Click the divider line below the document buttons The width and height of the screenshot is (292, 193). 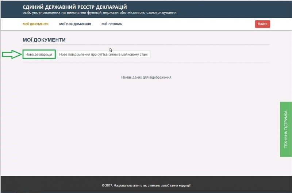(x=146, y=63)
